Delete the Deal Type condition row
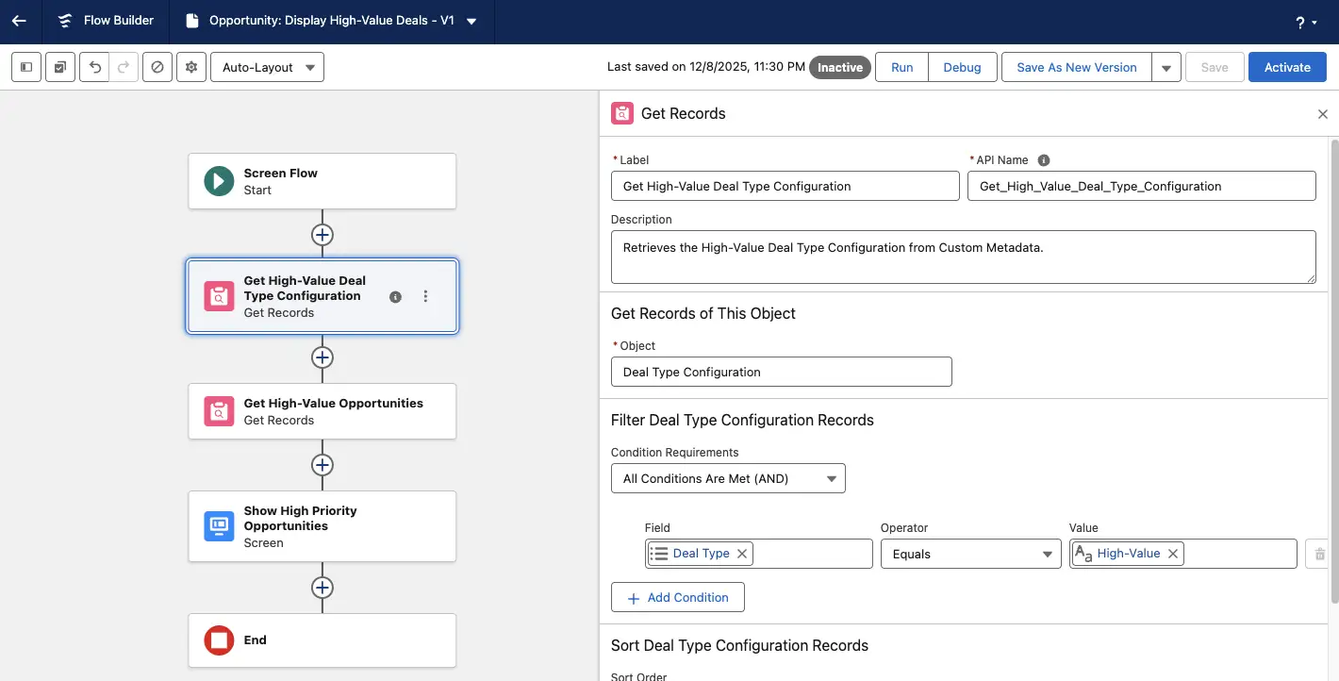Image resolution: width=1339 pixels, height=681 pixels. [x=1319, y=554]
